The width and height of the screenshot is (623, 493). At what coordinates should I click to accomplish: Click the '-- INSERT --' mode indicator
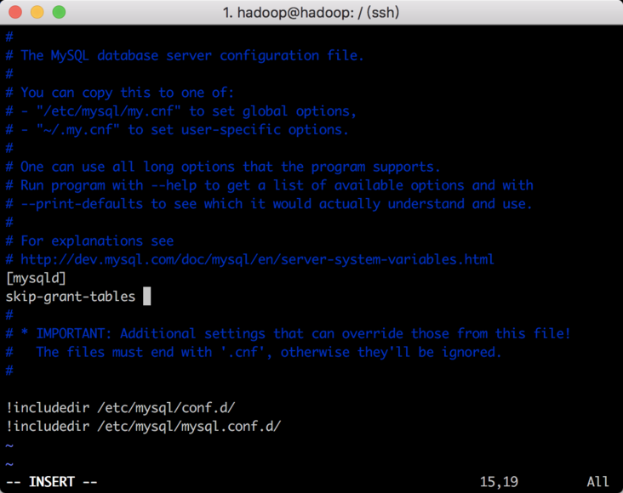[52, 482]
